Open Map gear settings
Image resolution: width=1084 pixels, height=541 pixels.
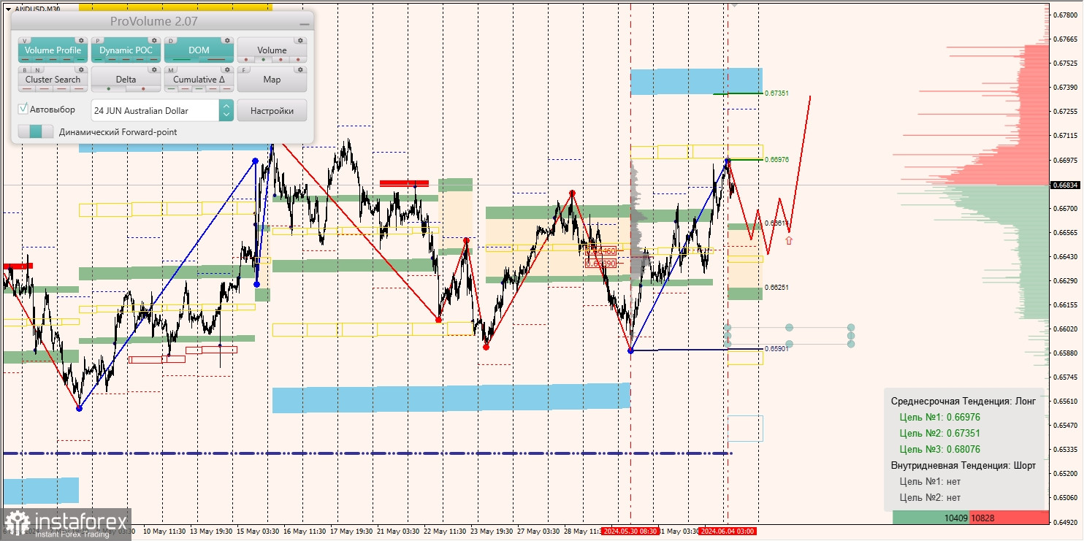pyautogui.click(x=300, y=70)
